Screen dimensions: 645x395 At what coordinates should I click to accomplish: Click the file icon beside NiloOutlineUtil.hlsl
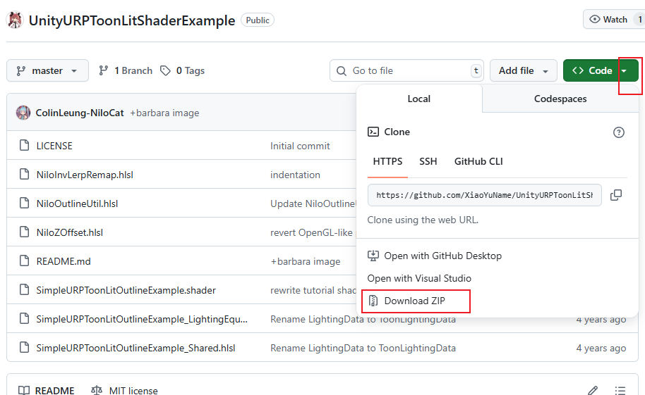pyautogui.click(x=24, y=203)
